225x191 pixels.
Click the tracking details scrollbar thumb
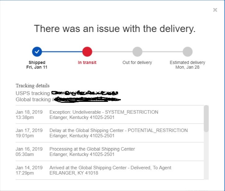click(x=206, y=119)
